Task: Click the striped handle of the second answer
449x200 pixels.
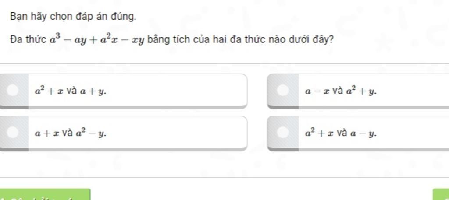Action: 283,91
